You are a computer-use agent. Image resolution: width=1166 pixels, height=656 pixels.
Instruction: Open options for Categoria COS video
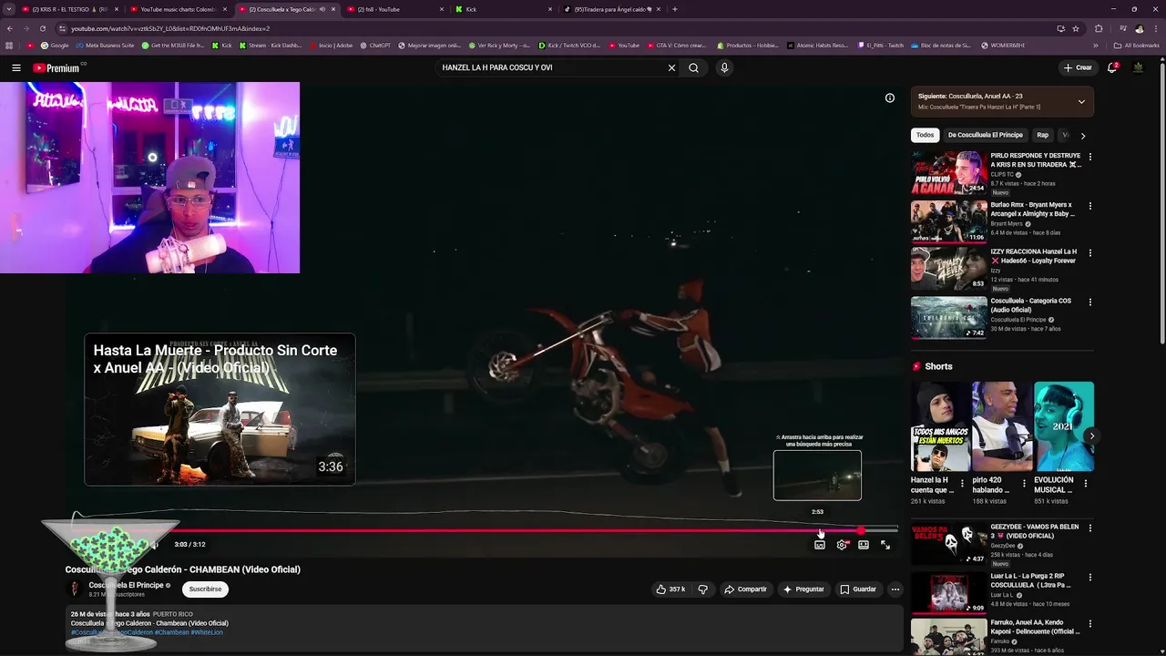1089,302
